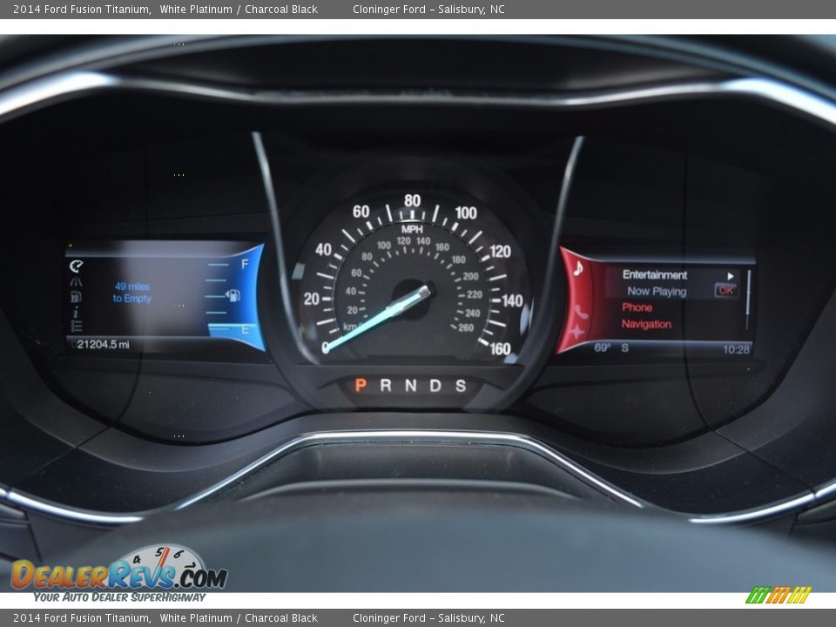Select the Entertainment menu item
The height and width of the screenshot is (627, 836).
coord(655,274)
